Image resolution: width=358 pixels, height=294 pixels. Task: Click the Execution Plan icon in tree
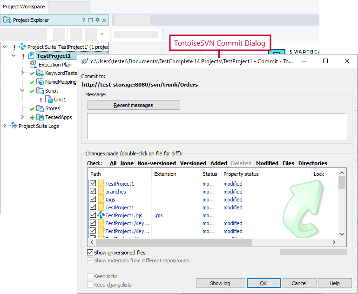click(33, 65)
